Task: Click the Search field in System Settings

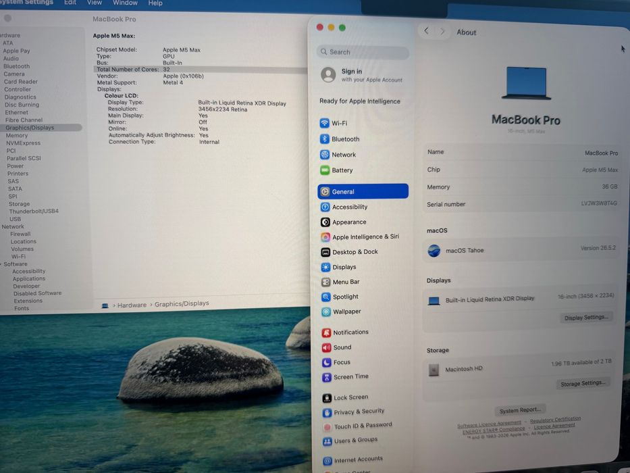Action: [x=363, y=52]
